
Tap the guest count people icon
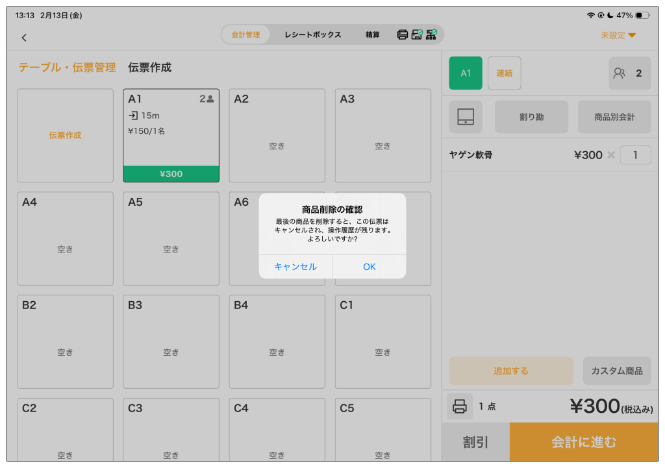coord(619,73)
